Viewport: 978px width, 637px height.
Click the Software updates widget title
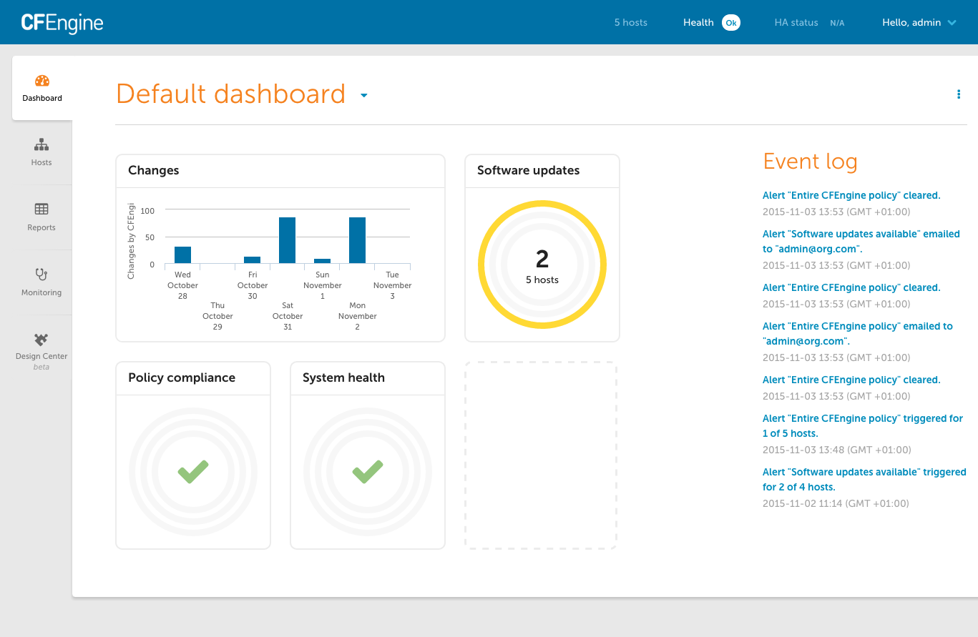(x=529, y=170)
